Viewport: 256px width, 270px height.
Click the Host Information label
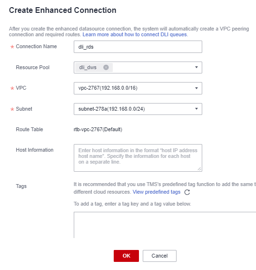click(x=35, y=150)
